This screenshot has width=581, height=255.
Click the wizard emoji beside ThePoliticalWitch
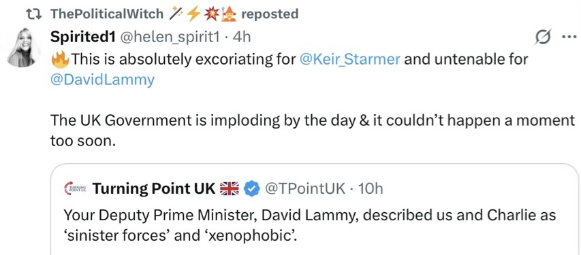[230, 14]
